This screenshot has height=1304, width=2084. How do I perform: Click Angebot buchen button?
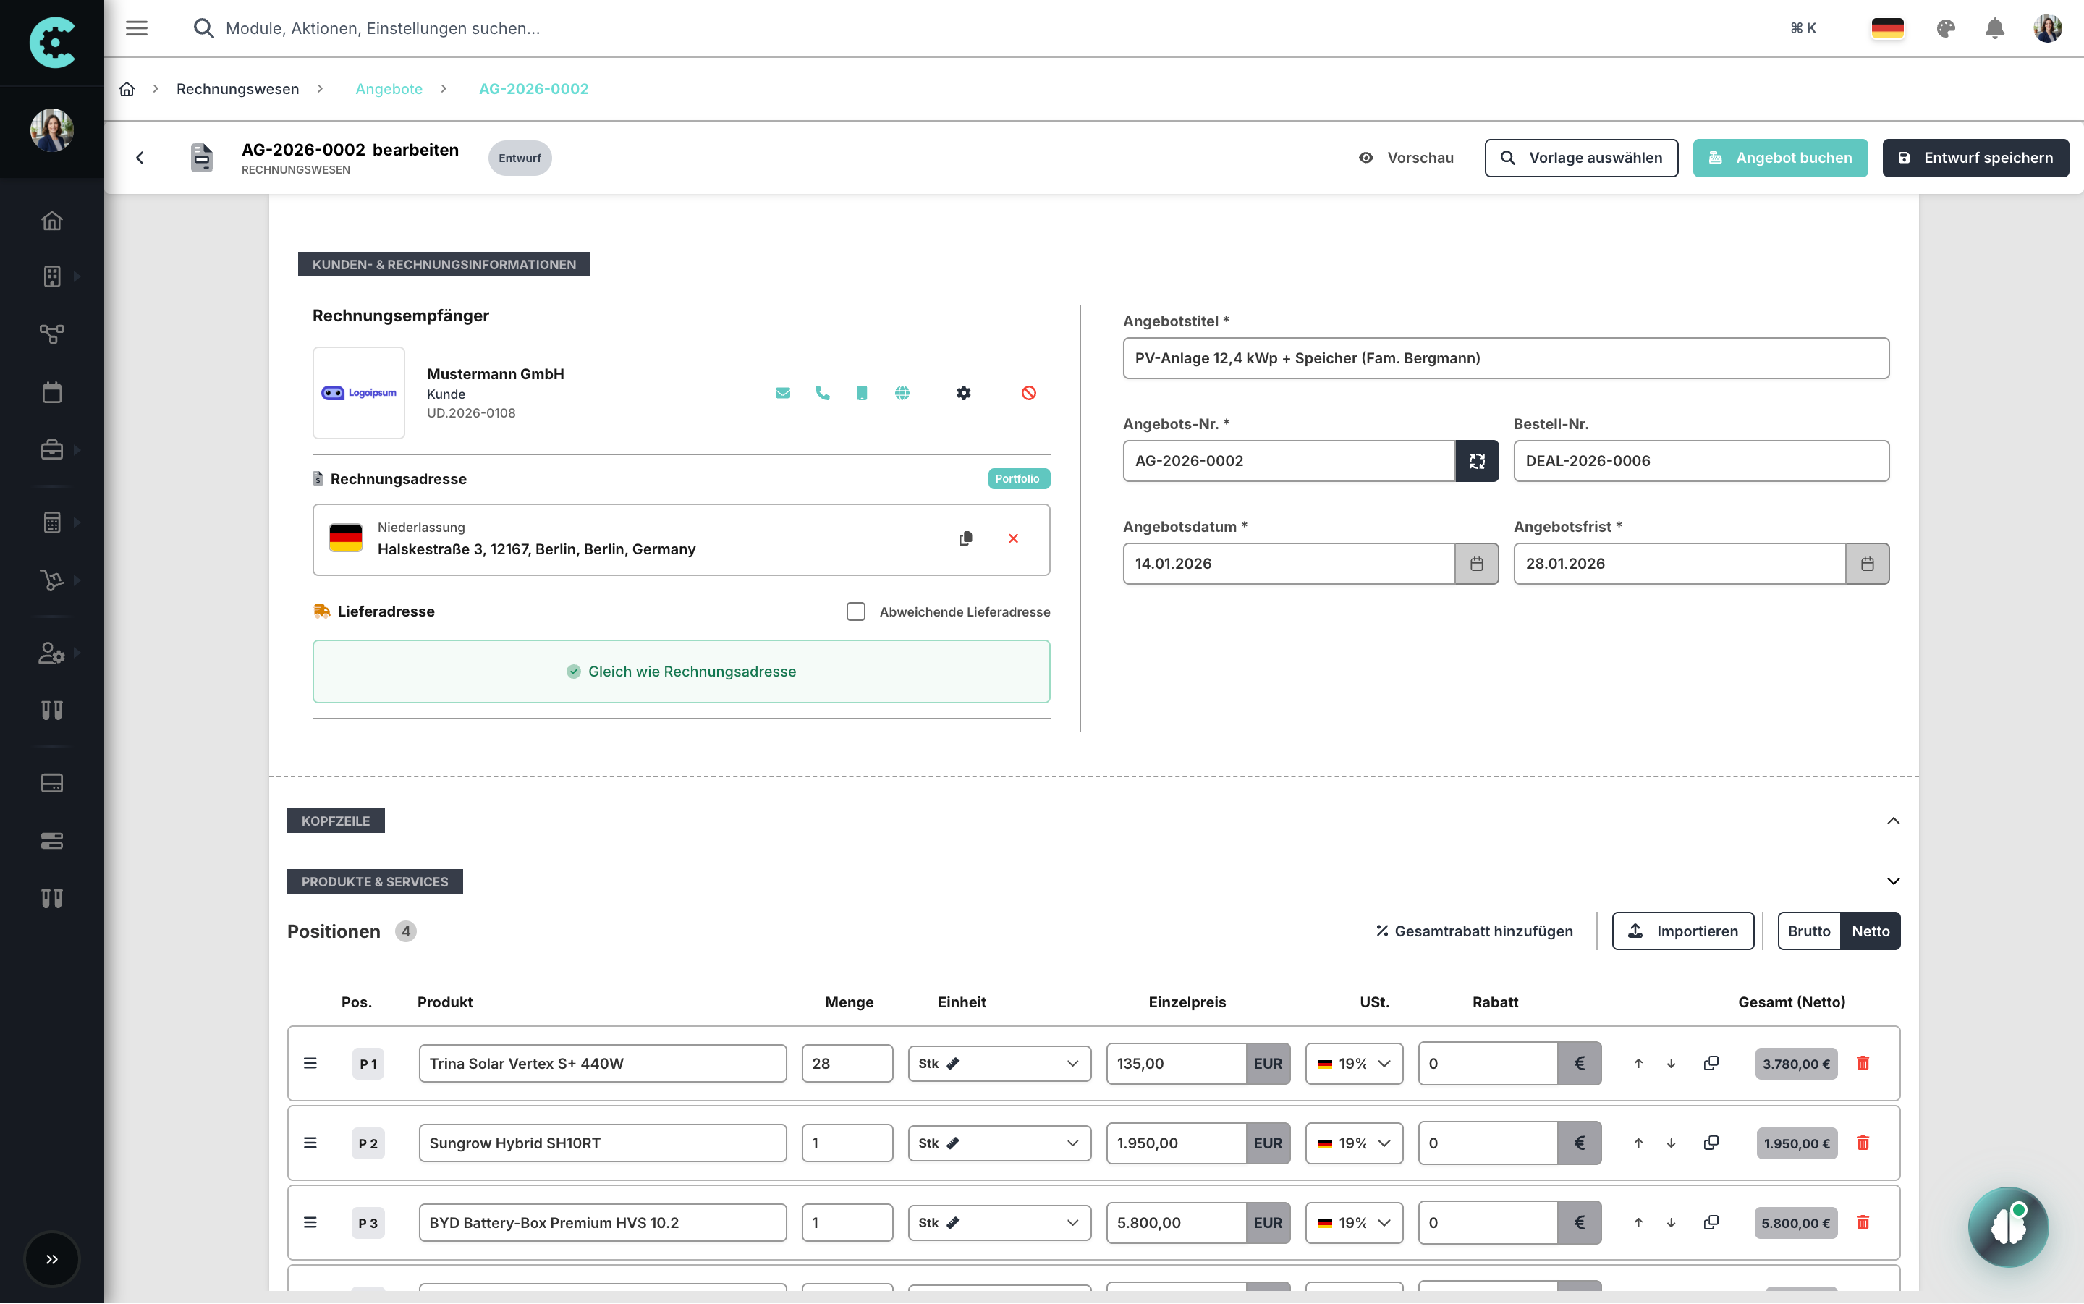(x=1779, y=158)
